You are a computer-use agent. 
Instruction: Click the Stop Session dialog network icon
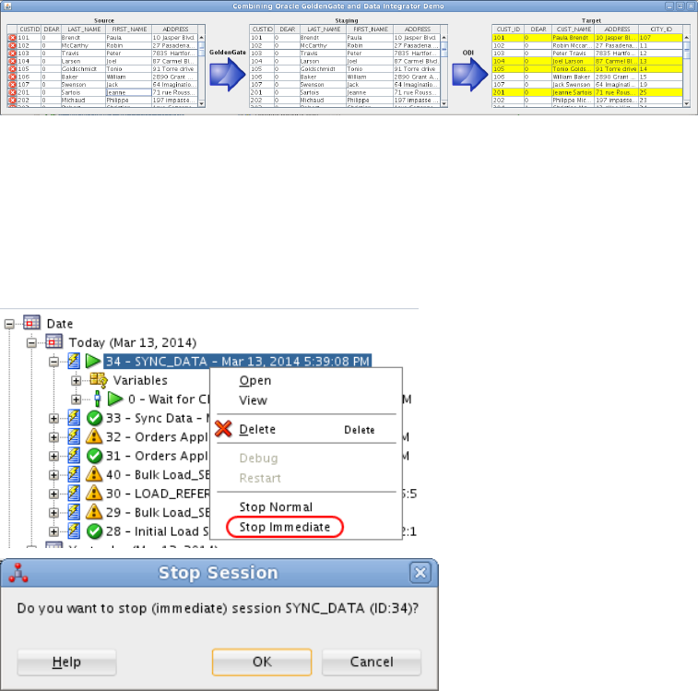18,573
